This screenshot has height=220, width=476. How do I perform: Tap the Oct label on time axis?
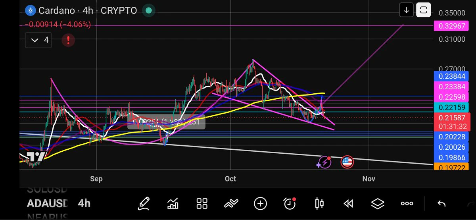click(x=230, y=179)
